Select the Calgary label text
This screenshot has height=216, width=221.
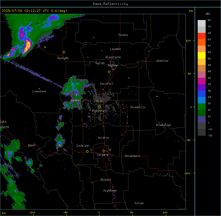click(103, 155)
